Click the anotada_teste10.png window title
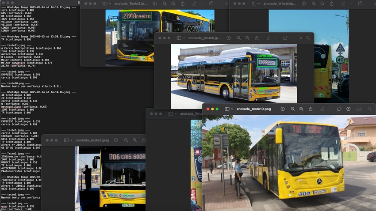 [x=254, y=109]
